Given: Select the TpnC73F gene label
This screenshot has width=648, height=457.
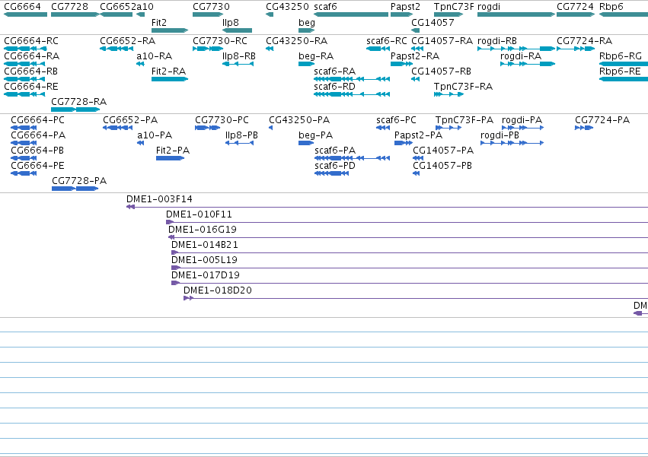Looking at the screenshot, I should pyautogui.click(x=454, y=7).
